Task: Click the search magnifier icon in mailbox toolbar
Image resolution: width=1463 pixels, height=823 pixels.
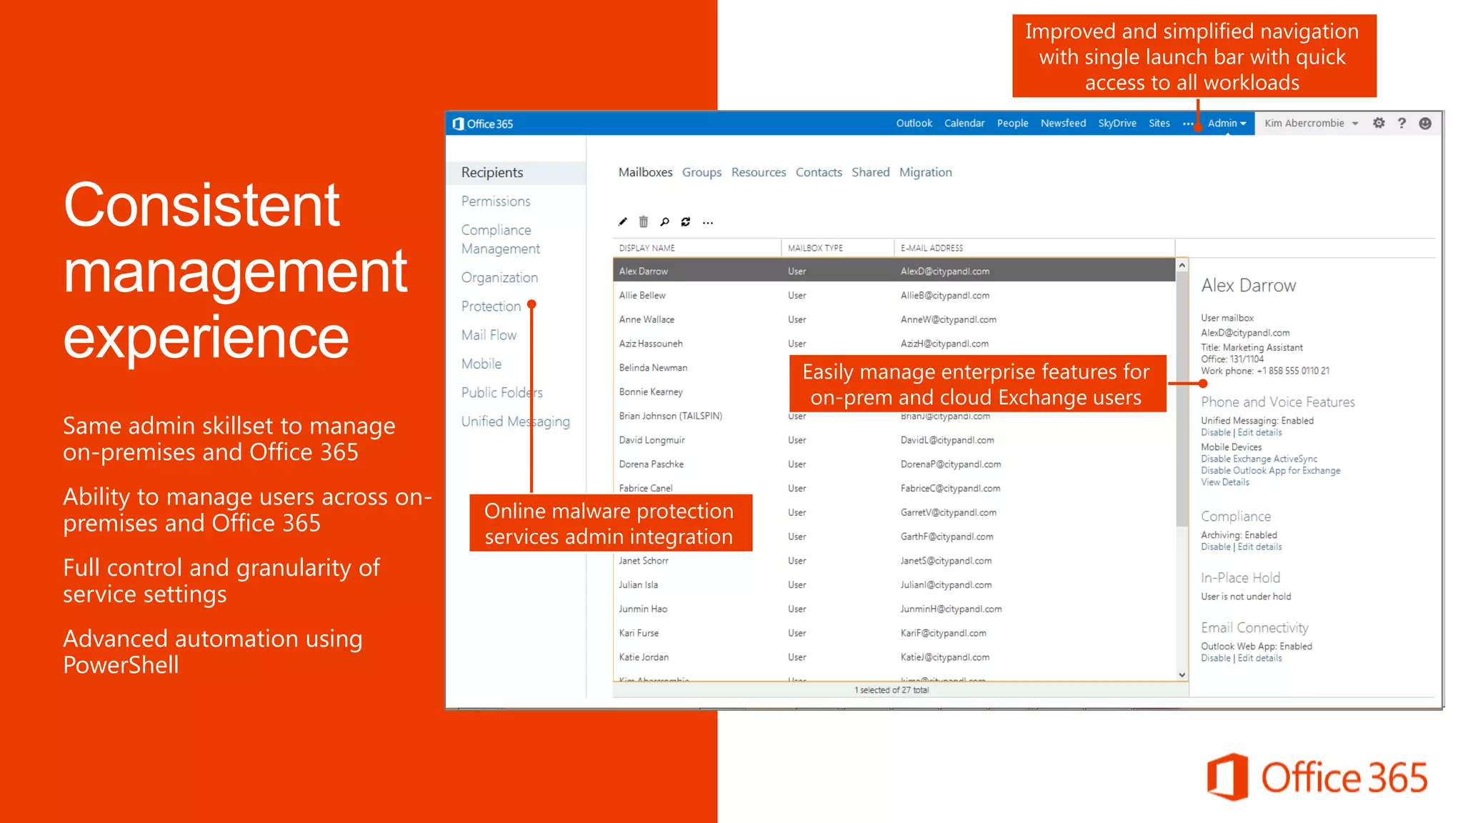Action: (x=664, y=222)
